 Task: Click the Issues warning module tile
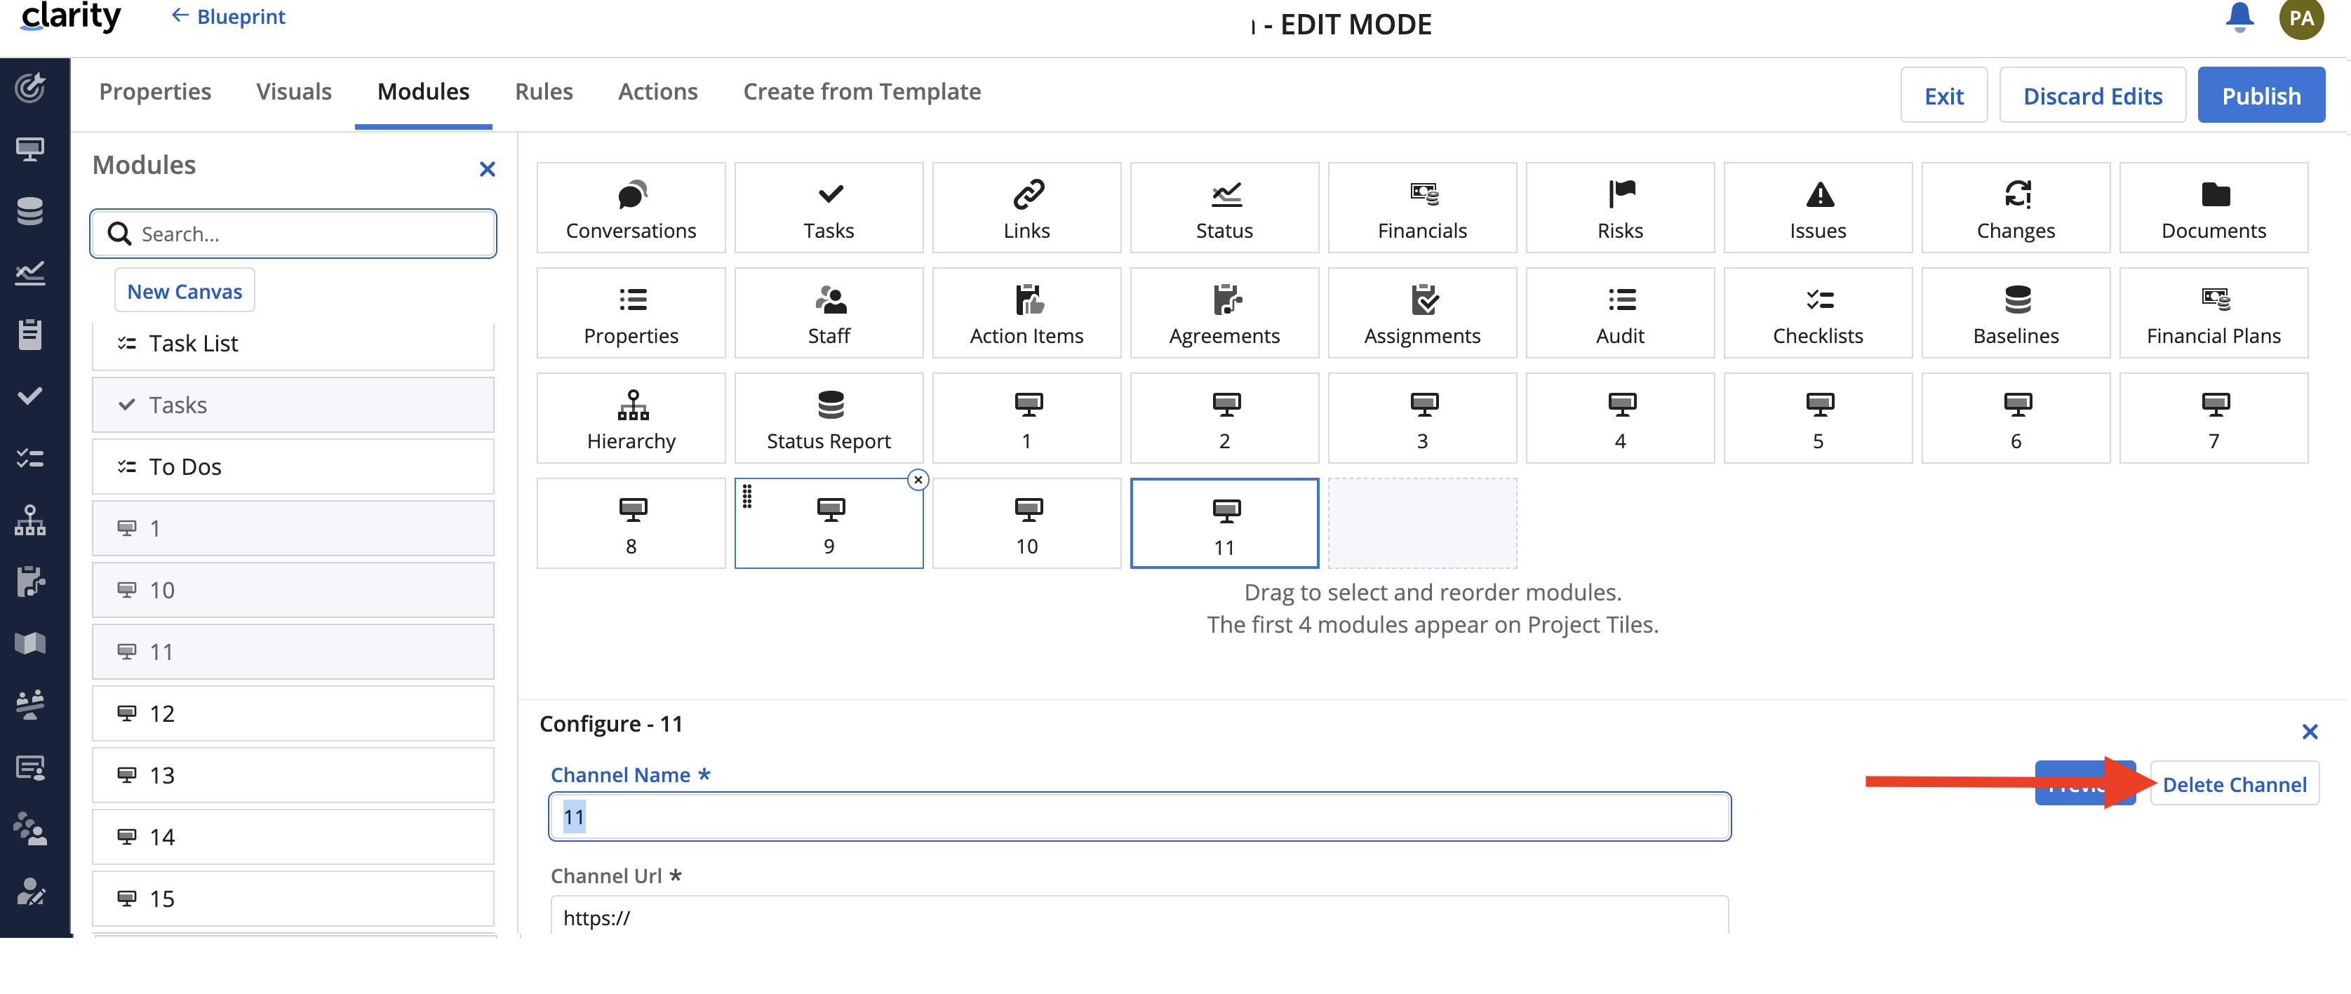point(1817,208)
